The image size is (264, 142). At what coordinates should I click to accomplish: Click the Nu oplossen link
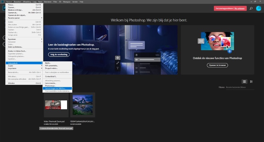point(240,8)
